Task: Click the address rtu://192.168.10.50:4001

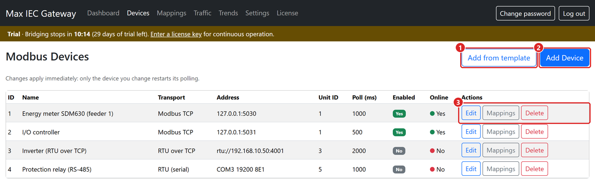Action: point(250,151)
